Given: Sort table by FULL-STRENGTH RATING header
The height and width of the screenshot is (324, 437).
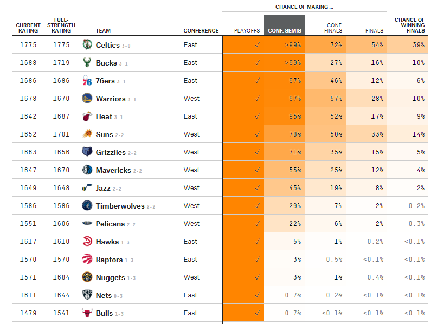Looking at the screenshot, I should 61,25.
